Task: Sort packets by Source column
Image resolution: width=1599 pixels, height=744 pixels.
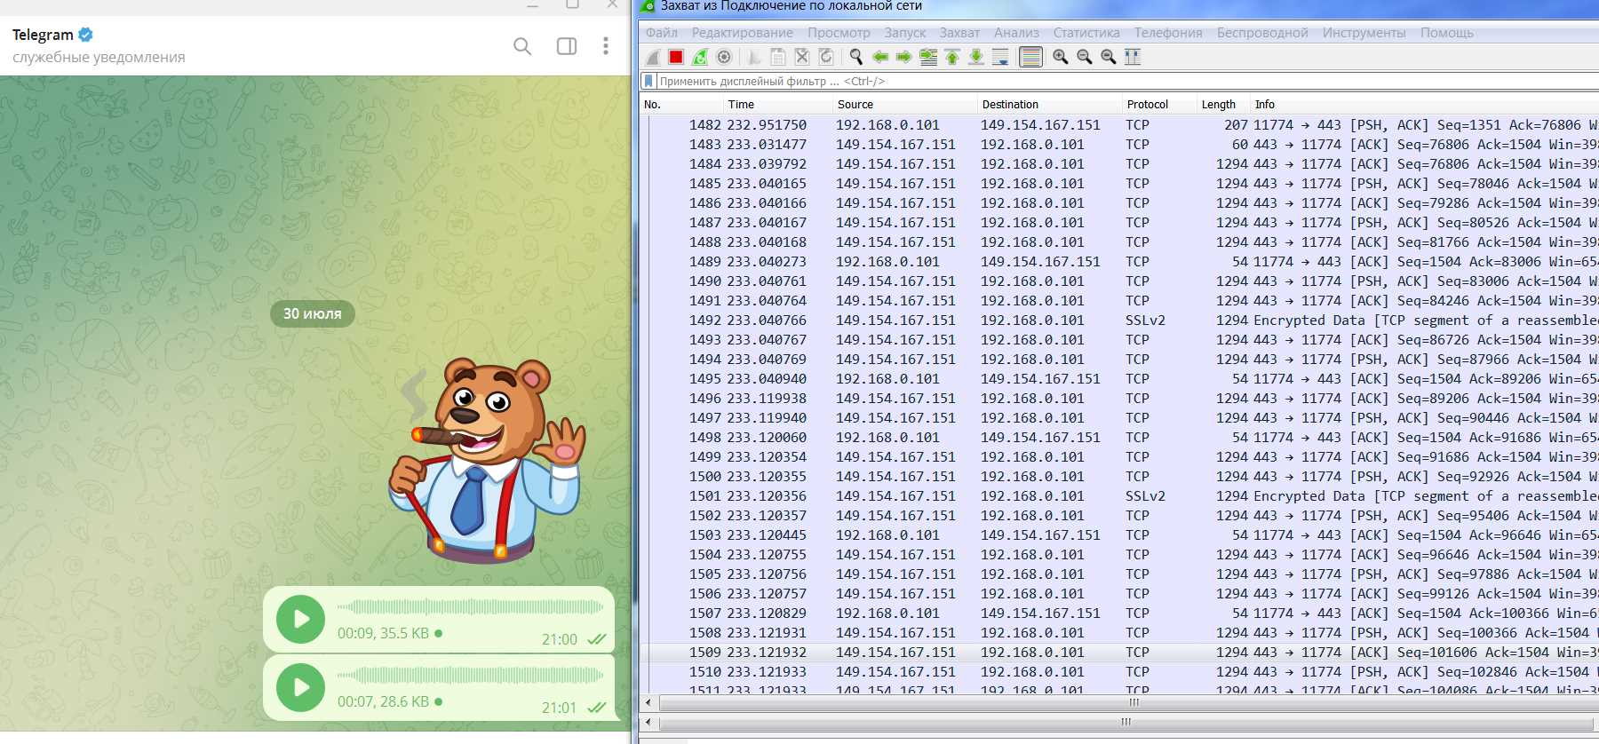Action: (906, 105)
